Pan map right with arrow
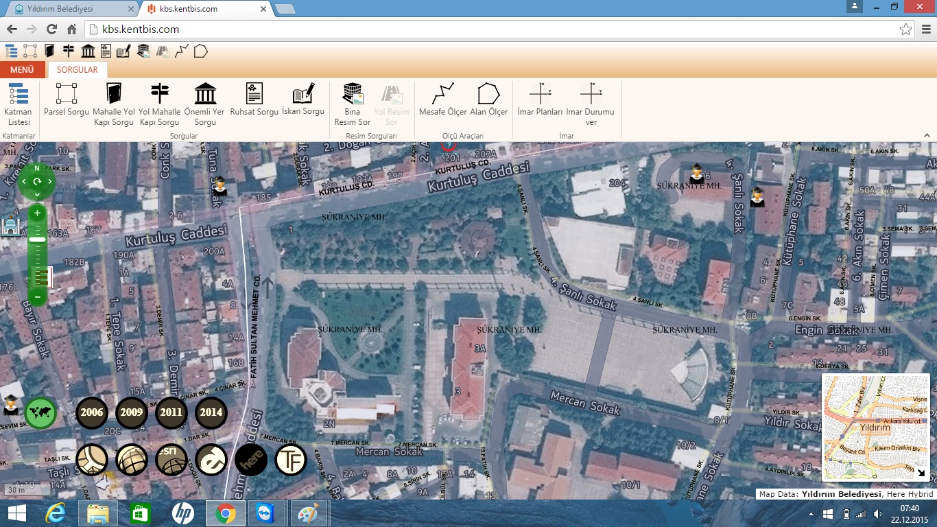The width and height of the screenshot is (937, 527). (50, 182)
